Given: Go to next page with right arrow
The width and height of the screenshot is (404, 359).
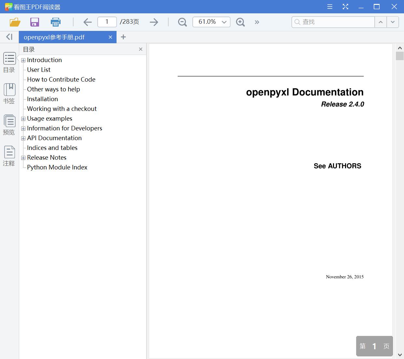Looking at the screenshot, I should (154, 22).
